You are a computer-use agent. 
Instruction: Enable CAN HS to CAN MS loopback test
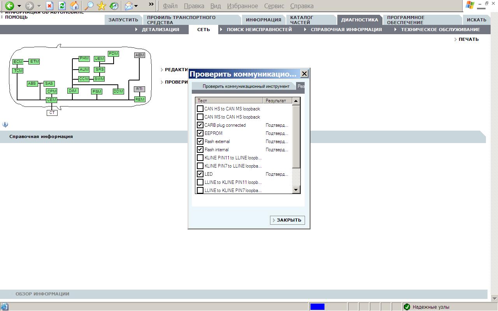(200, 109)
